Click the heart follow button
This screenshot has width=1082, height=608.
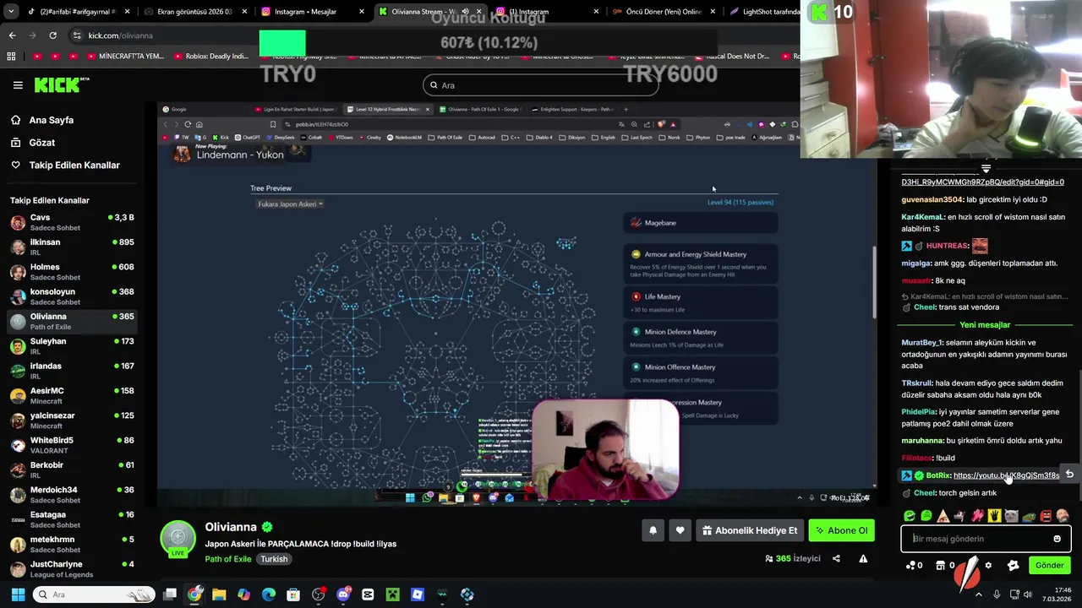click(680, 530)
